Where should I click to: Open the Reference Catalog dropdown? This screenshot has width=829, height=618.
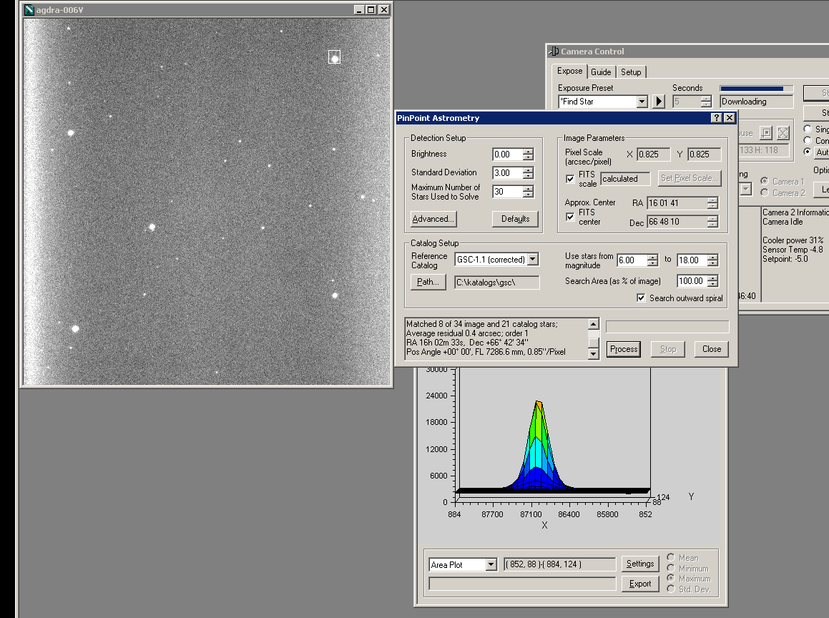point(532,260)
